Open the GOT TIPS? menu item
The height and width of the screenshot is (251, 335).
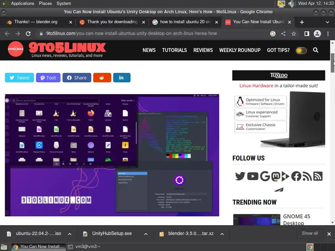[x=278, y=50]
